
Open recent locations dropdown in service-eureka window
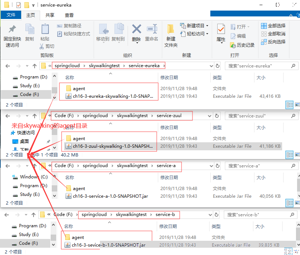tap(27, 66)
